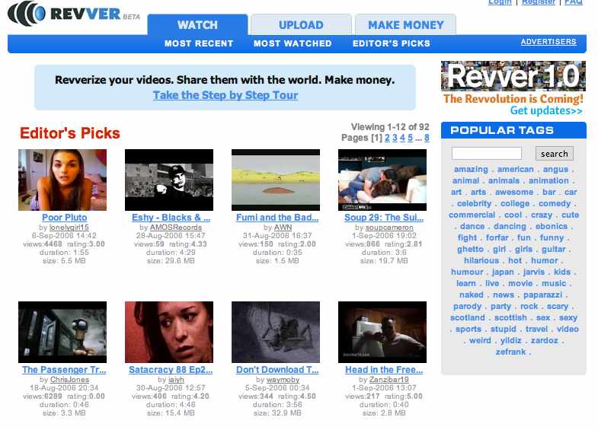
Task: Click the Don't Download T... title link
Action: click(x=277, y=370)
